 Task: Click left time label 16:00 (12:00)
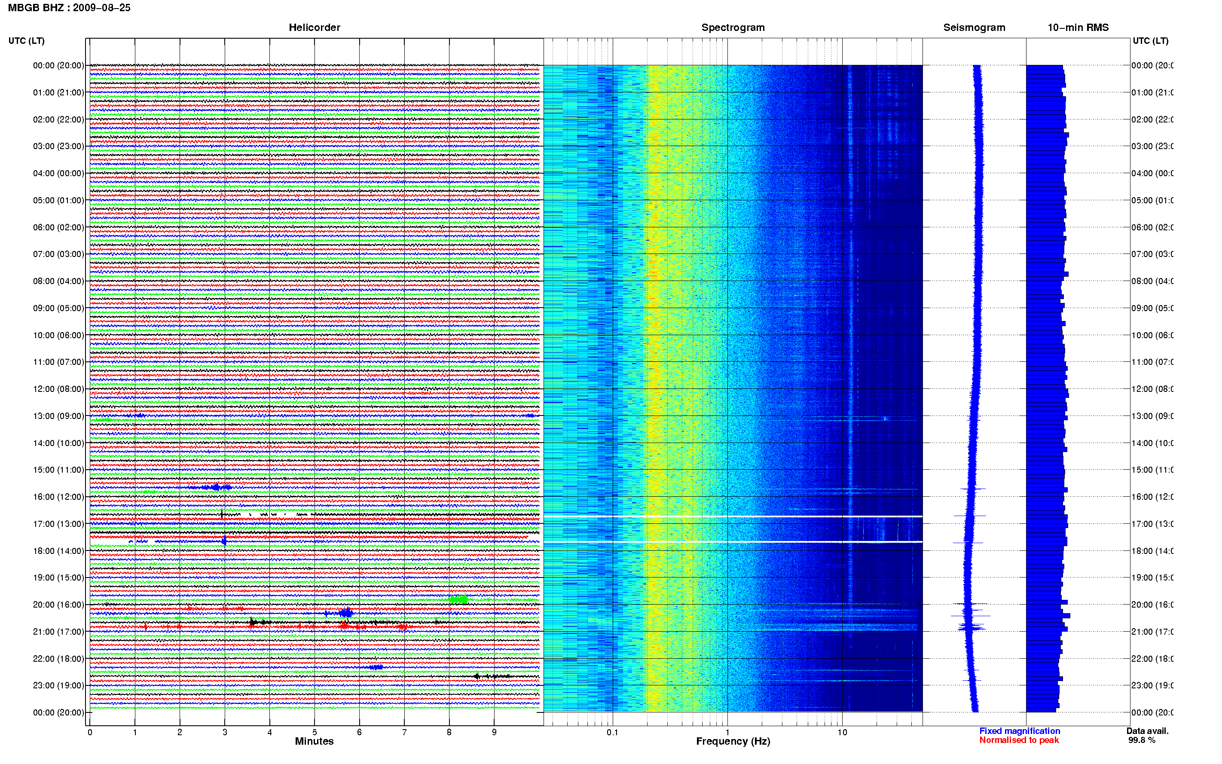[58, 497]
